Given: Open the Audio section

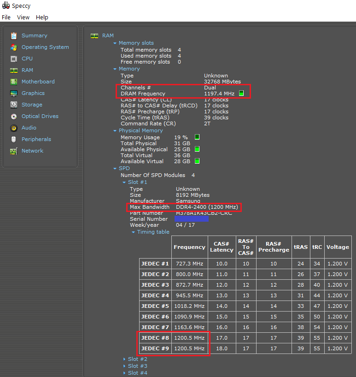Looking at the screenshot, I should [x=29, y=128].
